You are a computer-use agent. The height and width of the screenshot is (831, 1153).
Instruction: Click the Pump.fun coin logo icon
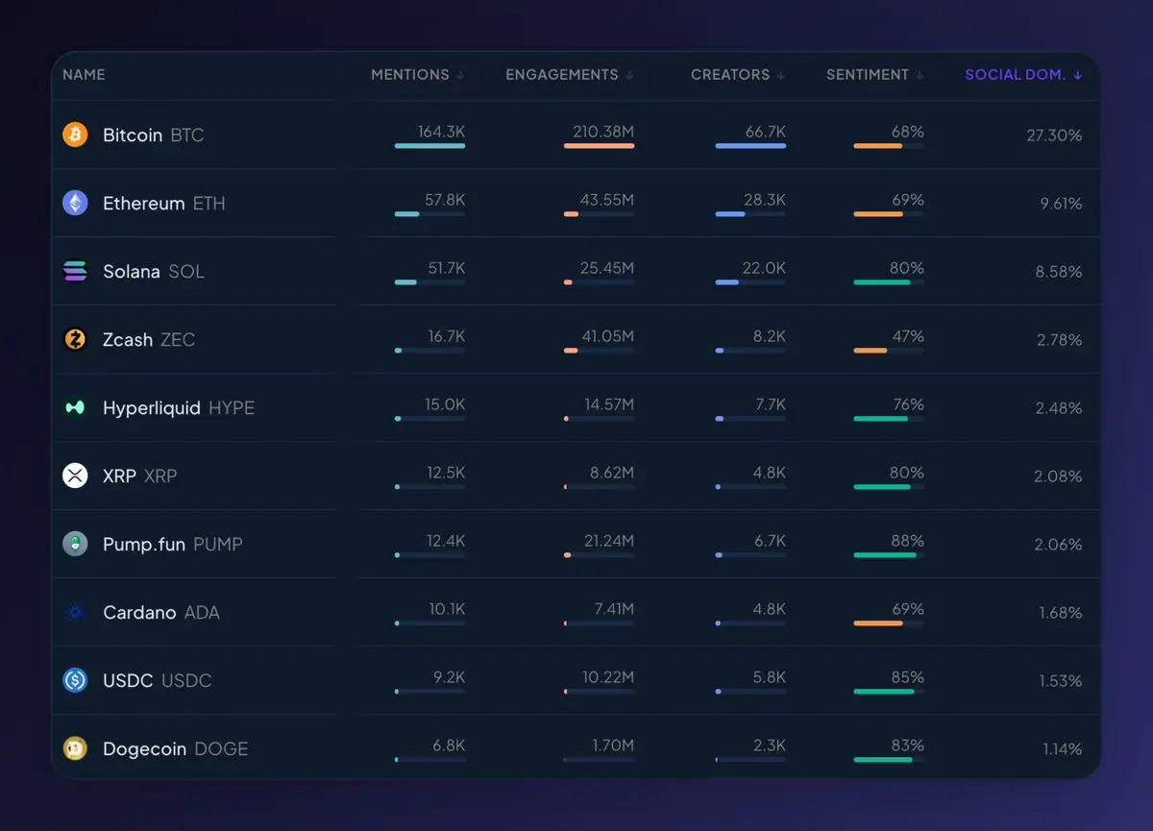(75, 544)
